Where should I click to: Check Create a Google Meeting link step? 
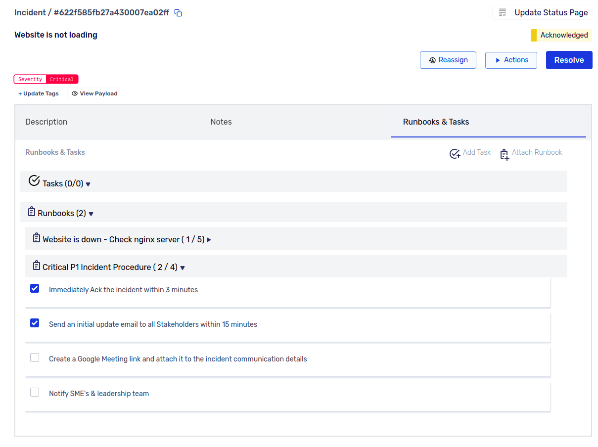pos(35,358)
